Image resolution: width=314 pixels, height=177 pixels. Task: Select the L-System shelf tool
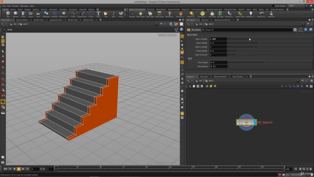click(x=54, y=14)
